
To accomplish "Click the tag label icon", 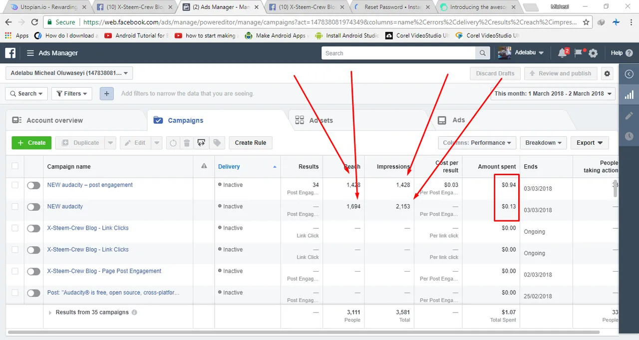I will [x=217, y=143].
